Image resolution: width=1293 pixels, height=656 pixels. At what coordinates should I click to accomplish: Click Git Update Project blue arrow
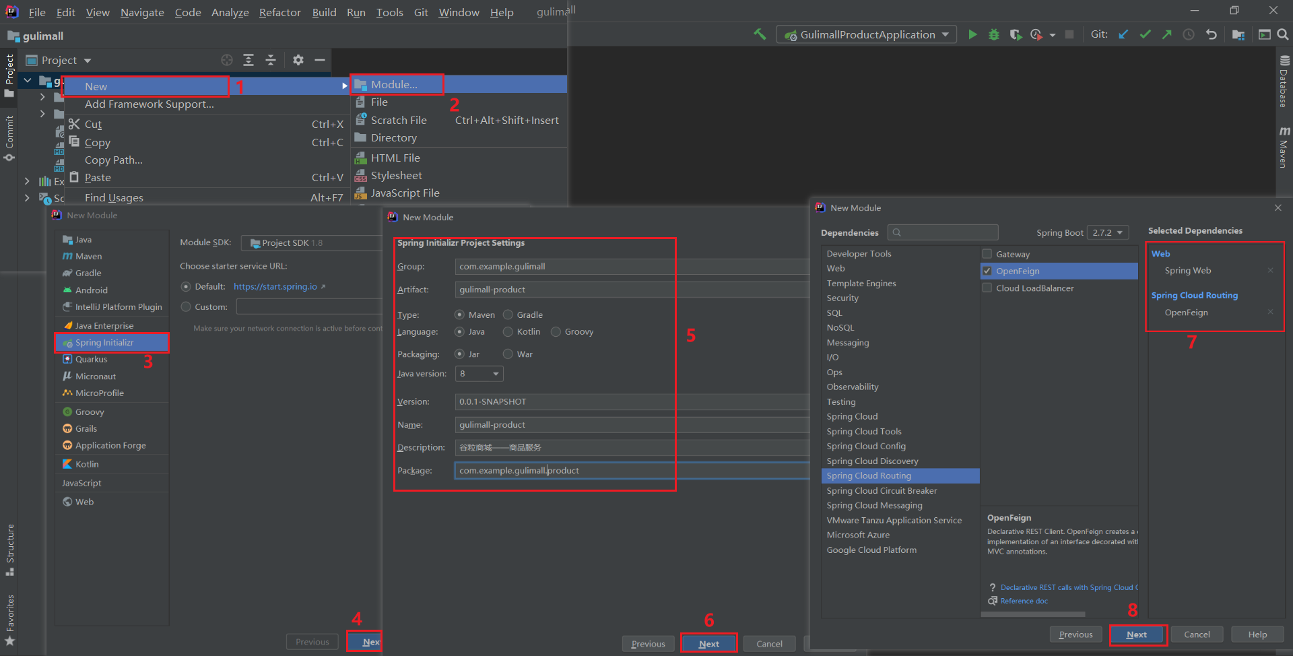tap(1123, 34)
